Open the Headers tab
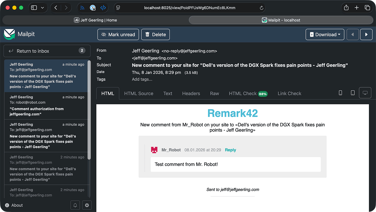Image resolution: width=376 pixels, height=212 pixels. (x=191, y=93)
